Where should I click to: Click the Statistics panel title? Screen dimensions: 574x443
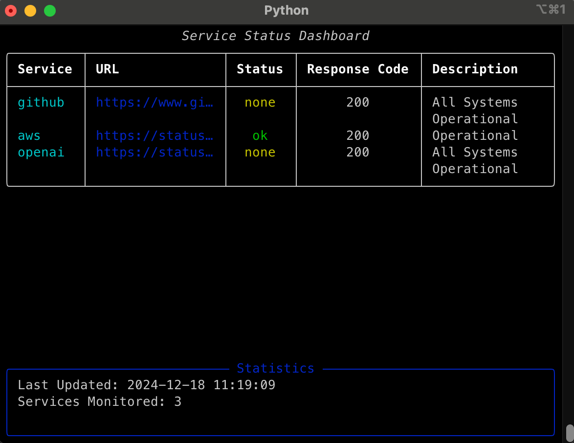point(275,368)
